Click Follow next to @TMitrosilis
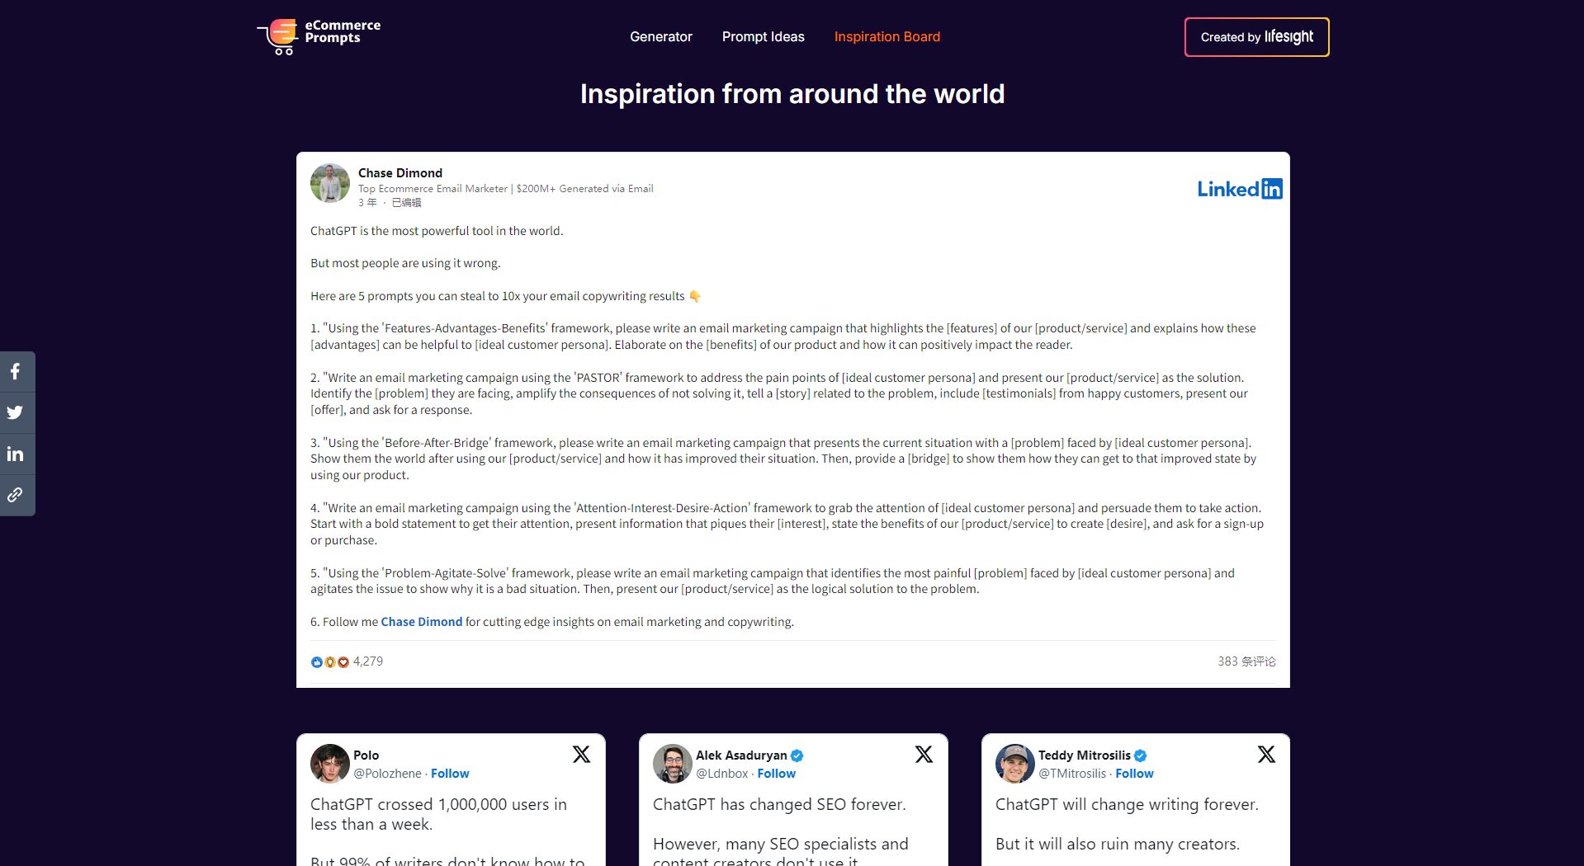The image size is (1584, 866). (1134, 774)
